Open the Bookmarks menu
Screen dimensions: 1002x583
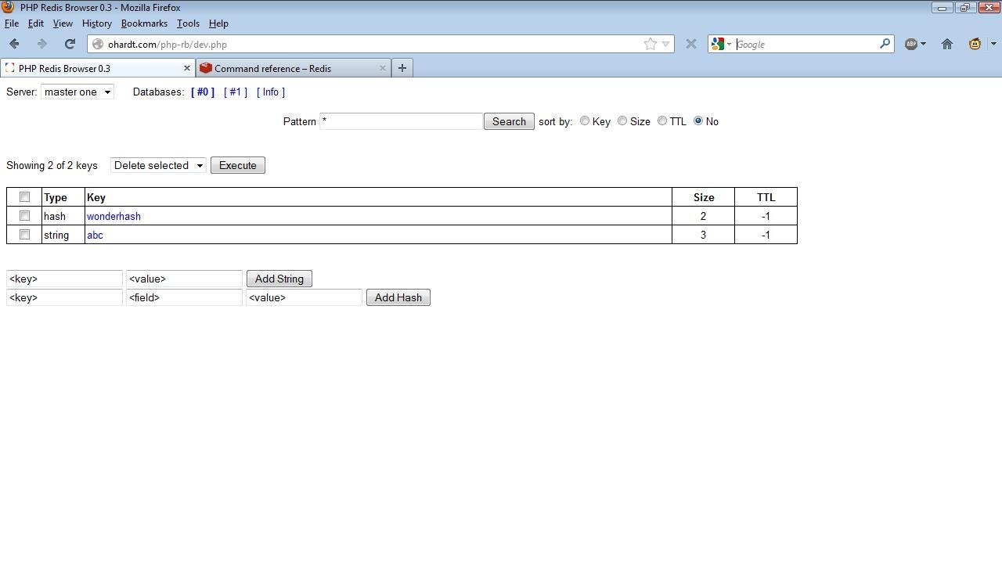tap(144, 23)
